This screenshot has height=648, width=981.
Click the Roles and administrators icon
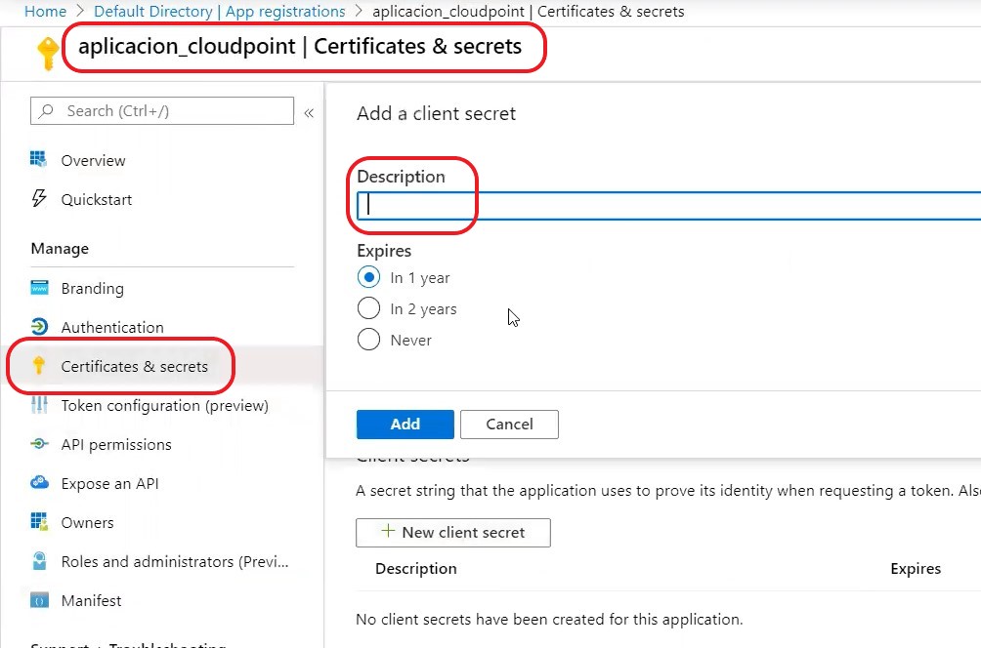39,561
